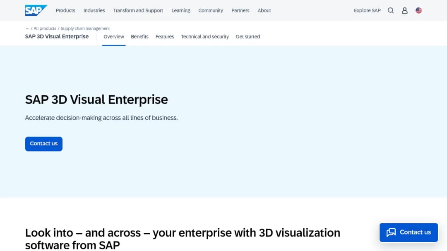Viewport: 447px width, 251px height.
Task: Click SAP 3D Visual Enterprise subnav title
Action: [57, 36]
